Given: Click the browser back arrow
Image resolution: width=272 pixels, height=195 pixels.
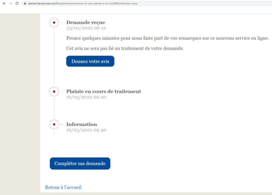Looking at the screenshot, I should 4,3.
